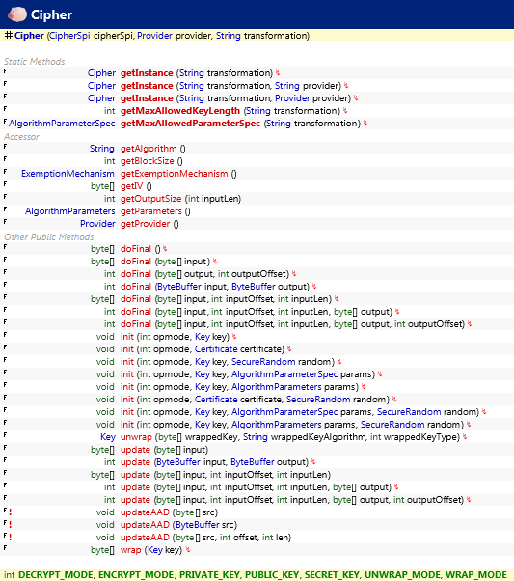Open the getExemptionMechanism method
This screenshot has width=514, height=581.
pos(174,174)
